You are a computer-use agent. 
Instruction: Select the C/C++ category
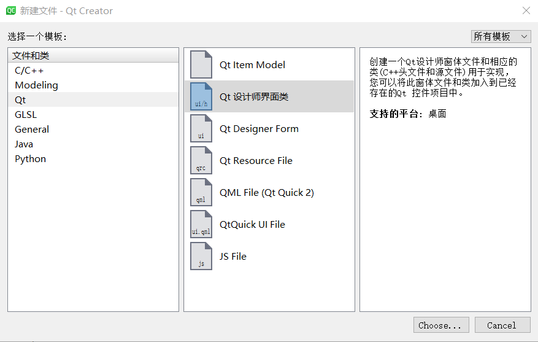(x=93, y=71)
